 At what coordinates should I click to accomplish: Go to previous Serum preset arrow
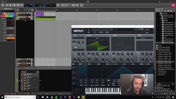135,29
